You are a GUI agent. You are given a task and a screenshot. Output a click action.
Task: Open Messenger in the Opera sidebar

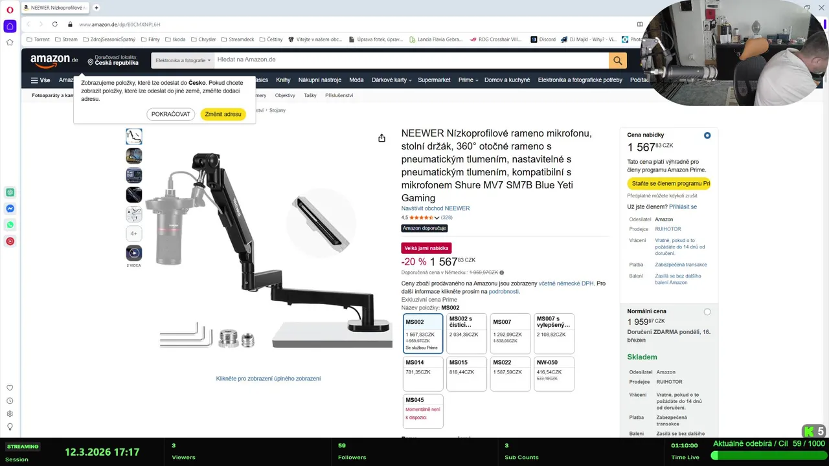[10, 208]
